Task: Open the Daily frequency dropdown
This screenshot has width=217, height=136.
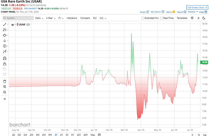Action: [39, 18]
